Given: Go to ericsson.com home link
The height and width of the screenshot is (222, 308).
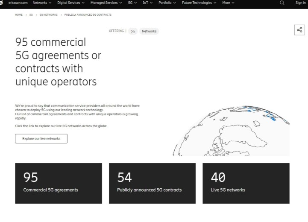Looking at the screenshot, I should 18,3.
